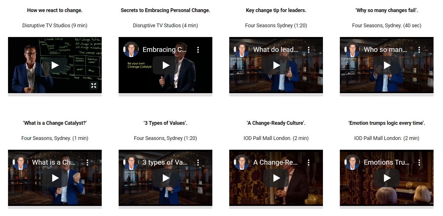
Task: Play the 'What is a Ch...' video
Action: pyautogui.click(x=55, y=178)
